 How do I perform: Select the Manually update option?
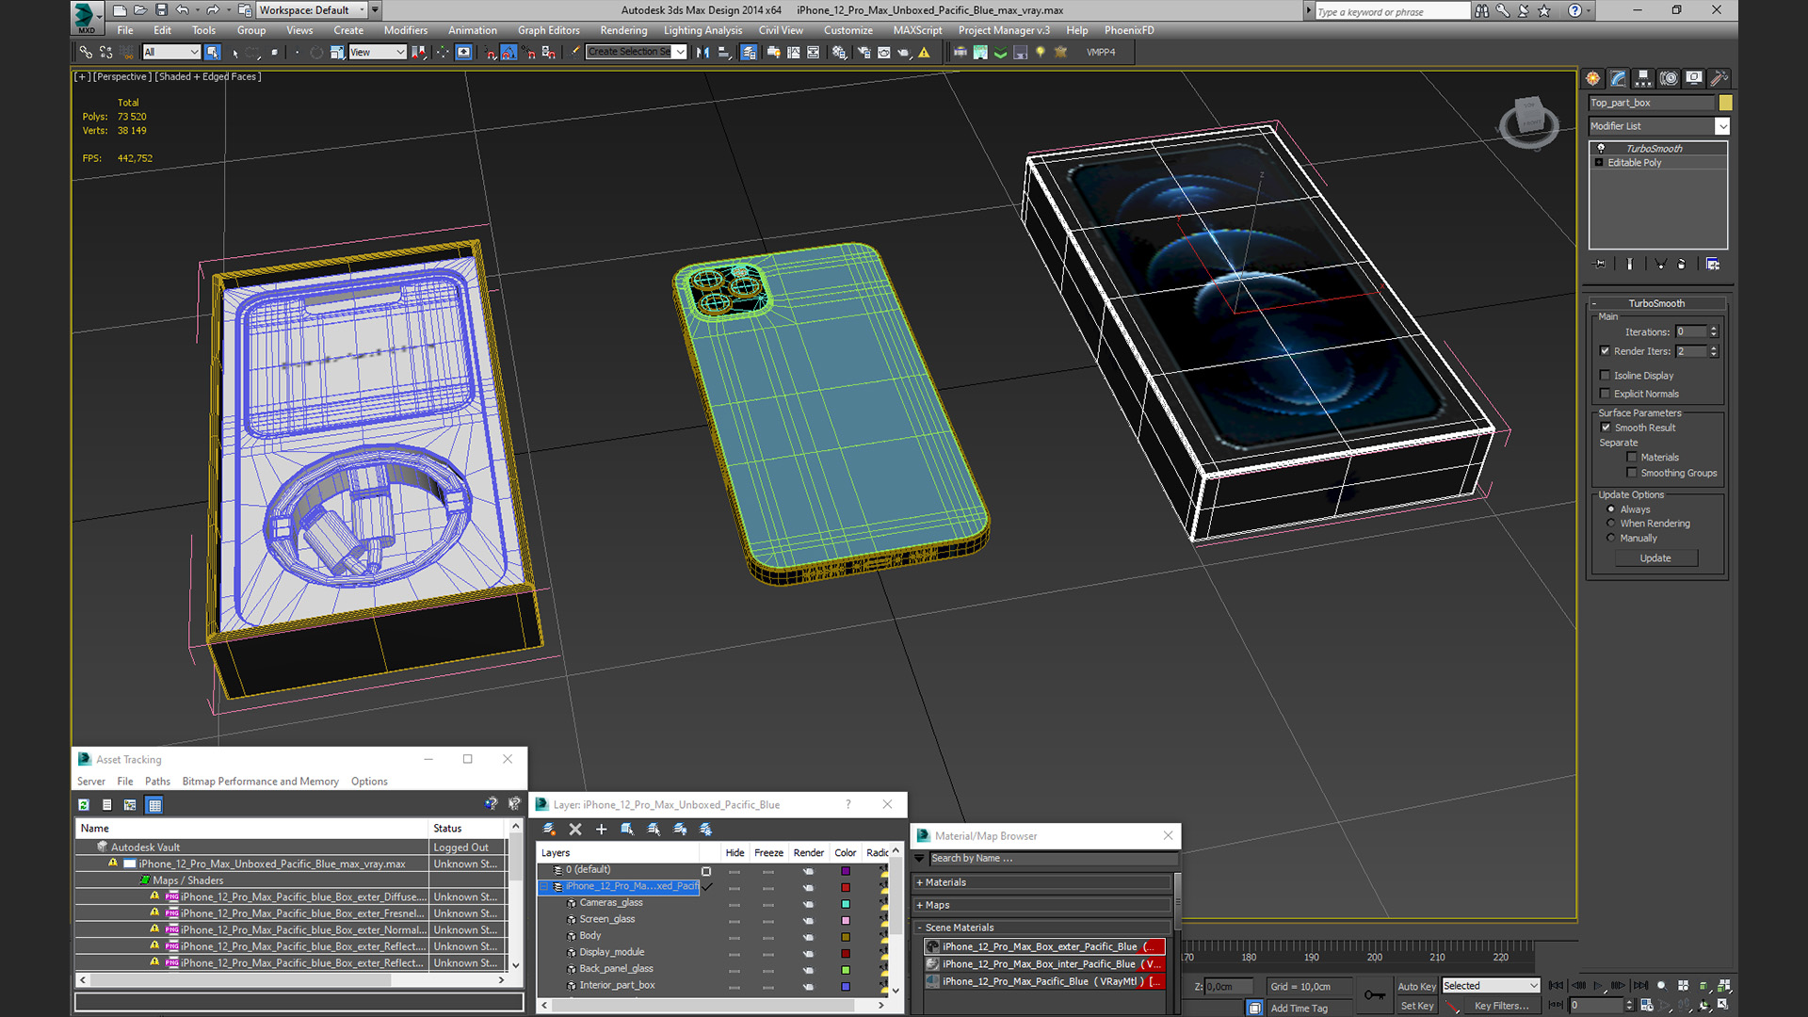1611,539
